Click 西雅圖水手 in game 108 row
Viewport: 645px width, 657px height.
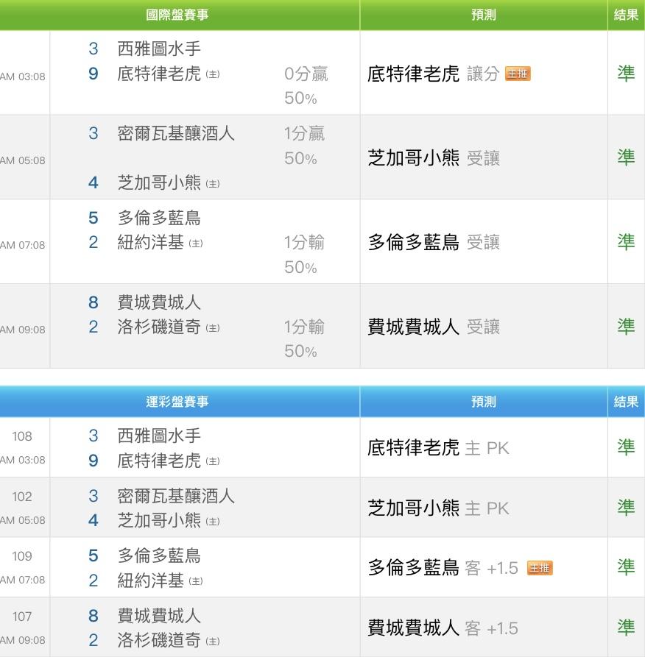159,436
